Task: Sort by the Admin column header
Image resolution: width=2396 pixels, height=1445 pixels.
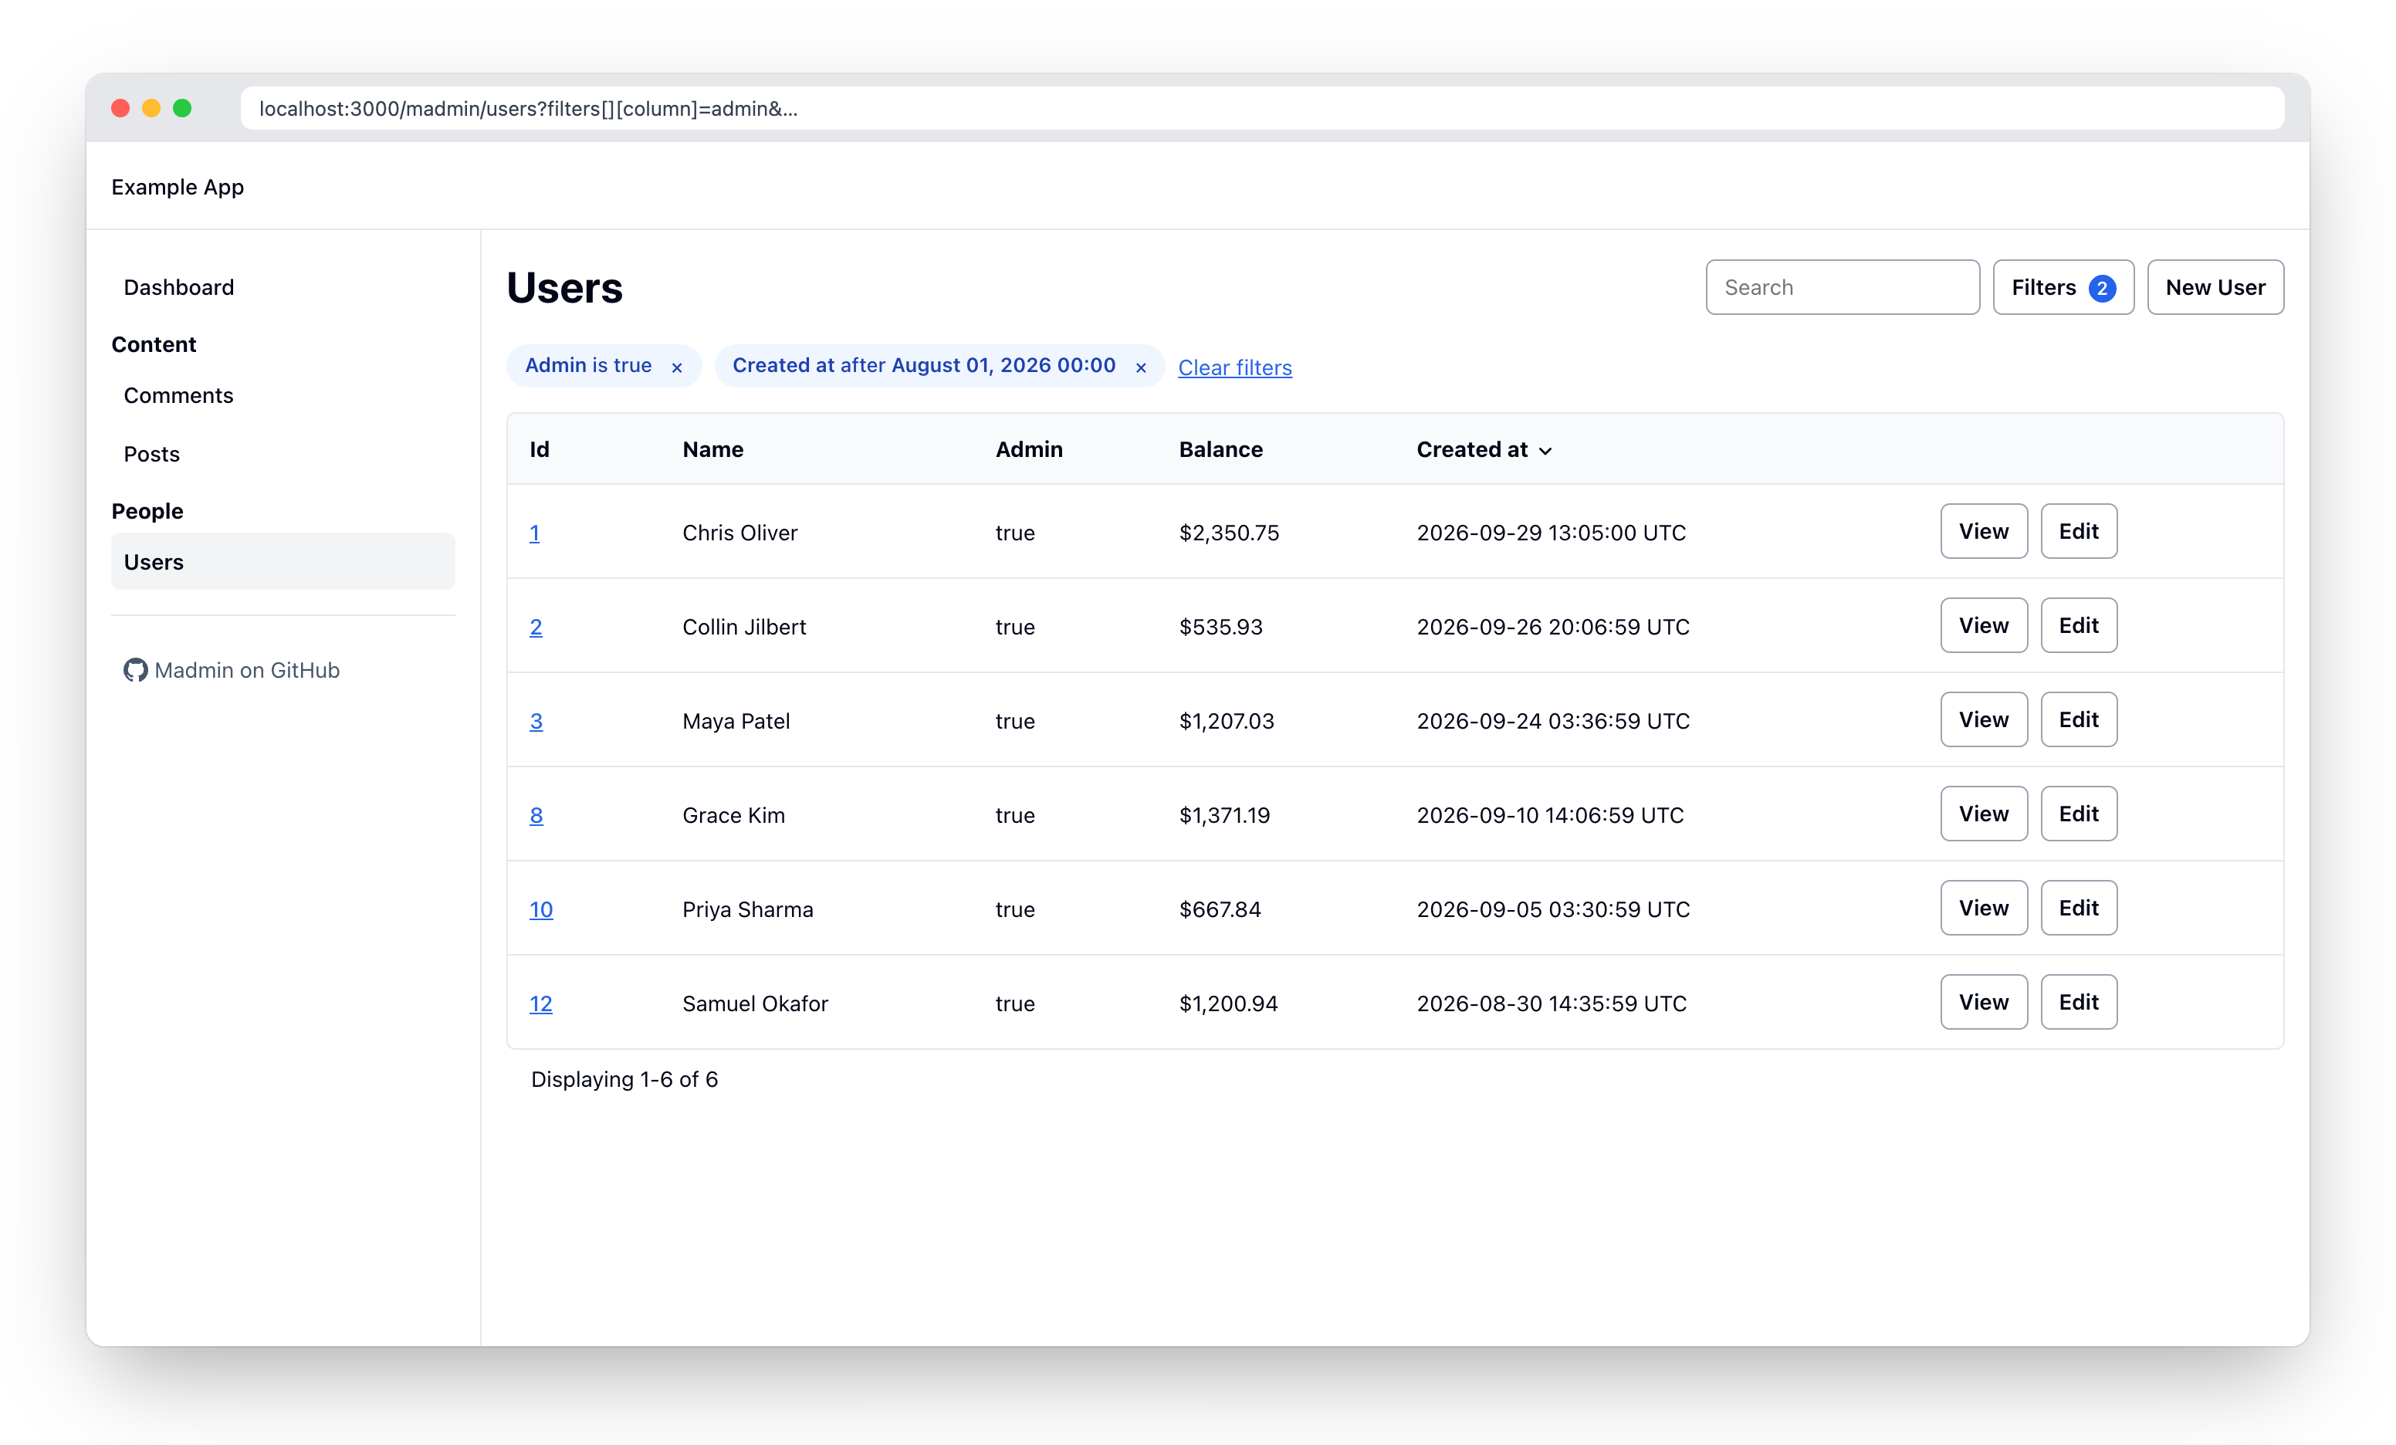Action: point(1029,449)
